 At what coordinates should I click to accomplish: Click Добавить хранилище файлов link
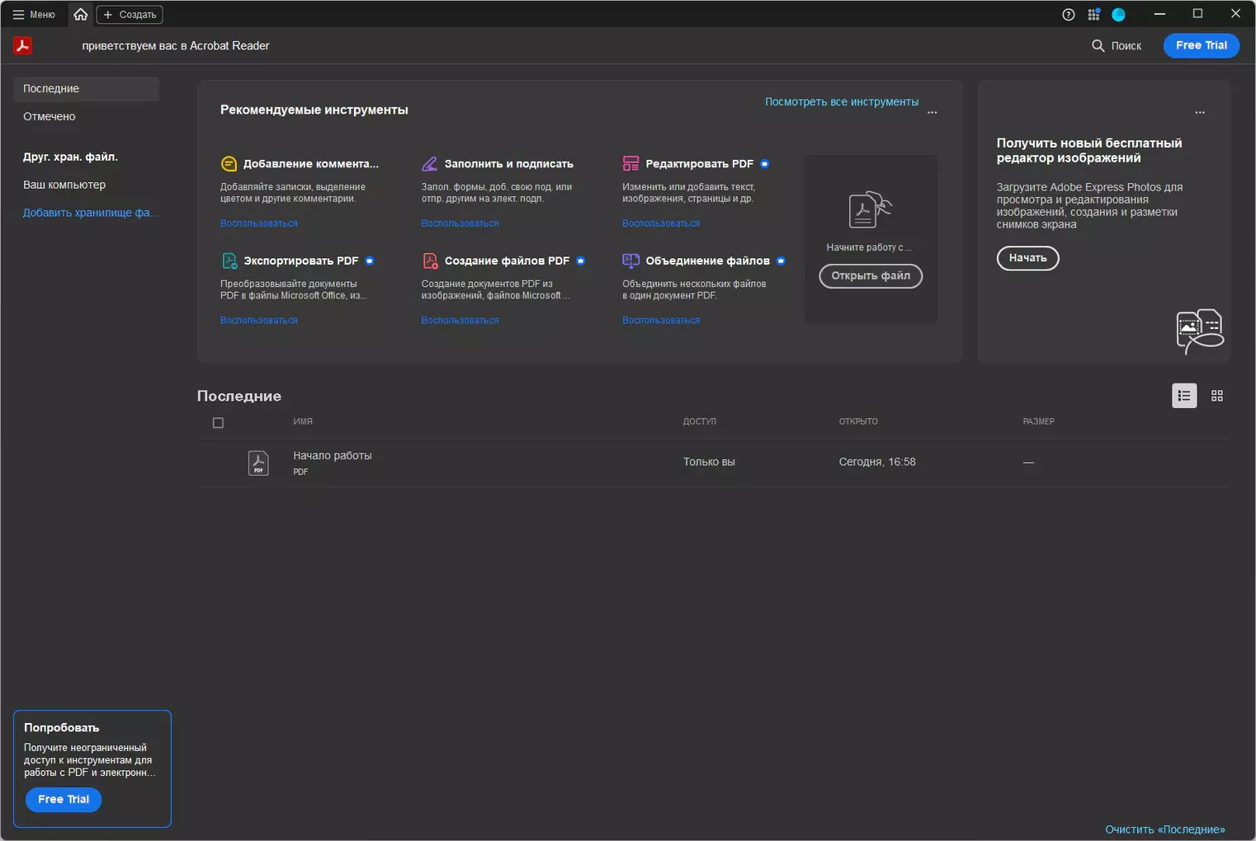pos(91,213)
